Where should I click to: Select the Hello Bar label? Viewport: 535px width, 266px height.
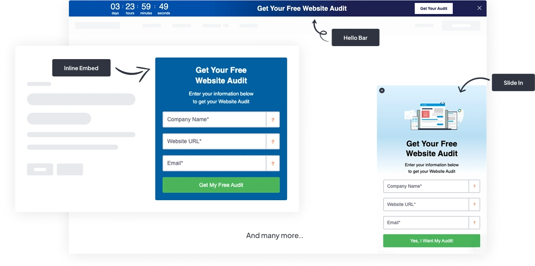pyautogui.click(x=355, y=38)
